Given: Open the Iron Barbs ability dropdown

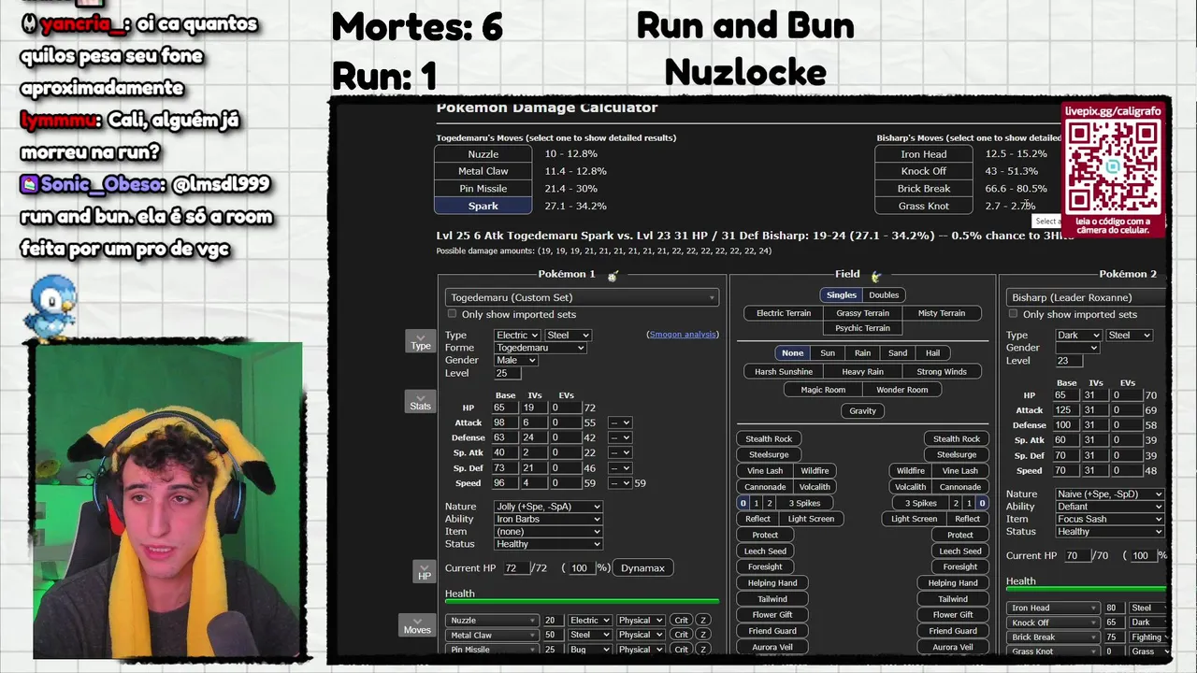Looking at the screenshot, I should 548,519.
